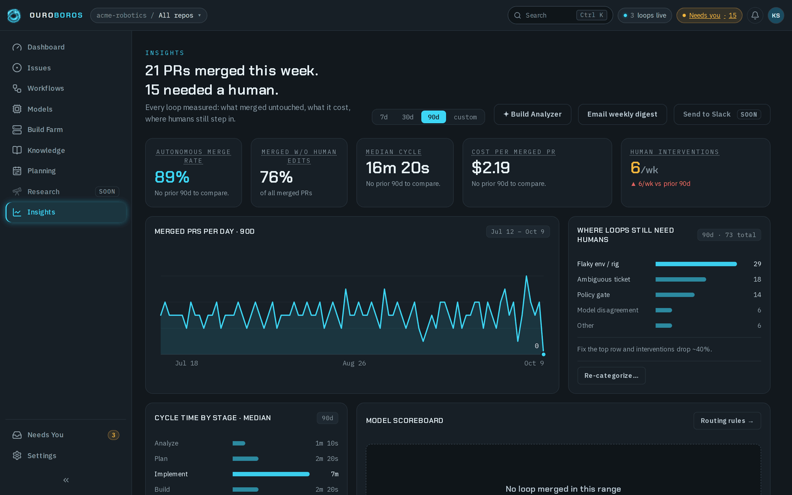Click the Jul 12 – Oct 9 date chip

(x=518, y=232)
